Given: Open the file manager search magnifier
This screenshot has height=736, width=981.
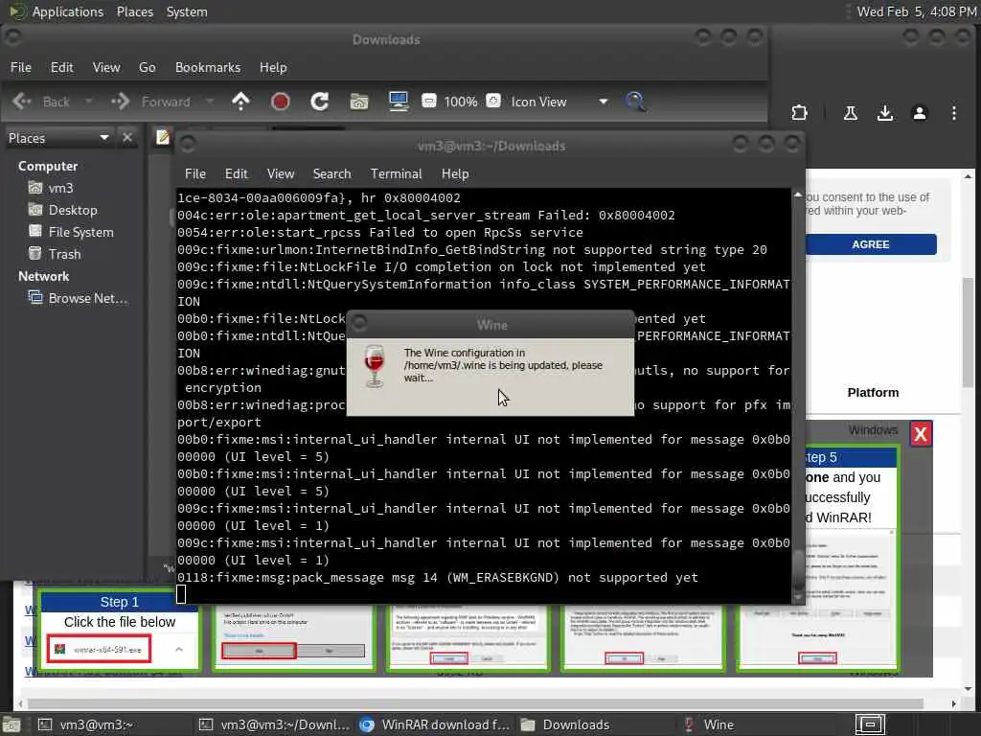Looking at the screenshot, I should point(635,102).
